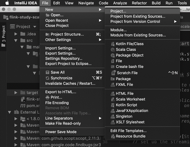Click the Kotlin File/Class icon
190x147 pixels.
pyautogui.click(x=113, y=44)
